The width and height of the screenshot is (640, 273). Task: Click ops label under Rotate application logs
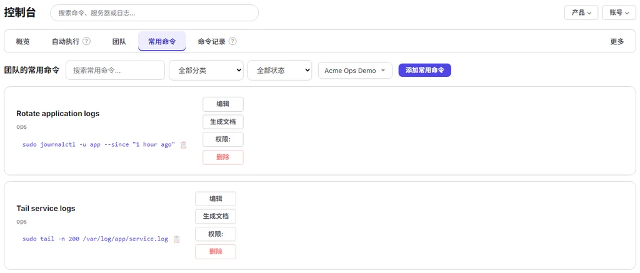[x=21, y=126]
